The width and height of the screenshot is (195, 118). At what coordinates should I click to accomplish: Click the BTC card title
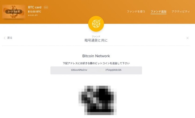[x=35, y=7]
